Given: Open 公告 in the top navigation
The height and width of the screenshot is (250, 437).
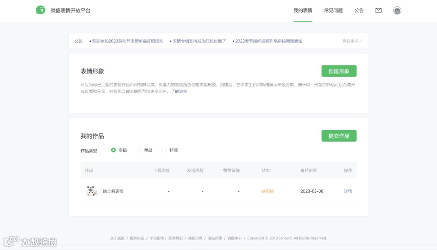Looking at the screenshot, I should pos(359,10).
